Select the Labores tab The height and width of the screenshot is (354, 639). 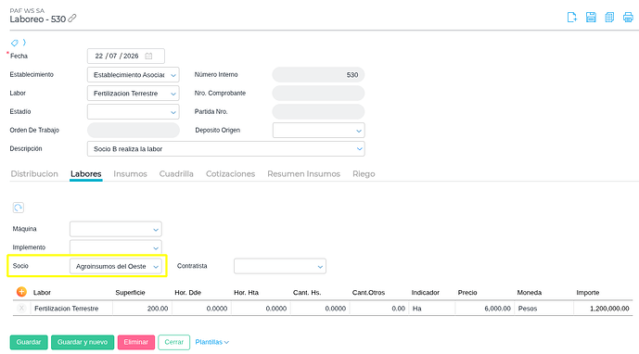tap(86, 174)
